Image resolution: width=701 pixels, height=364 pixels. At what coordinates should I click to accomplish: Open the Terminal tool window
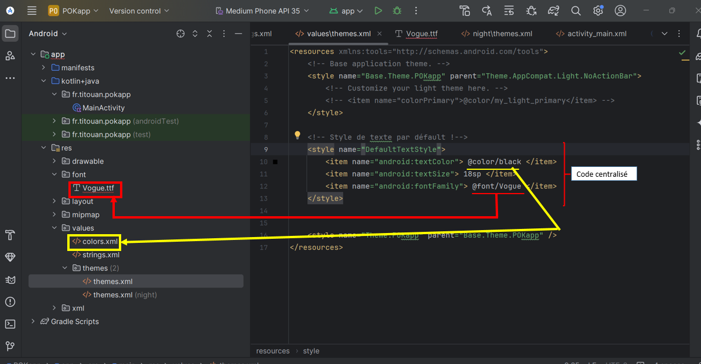10,324
